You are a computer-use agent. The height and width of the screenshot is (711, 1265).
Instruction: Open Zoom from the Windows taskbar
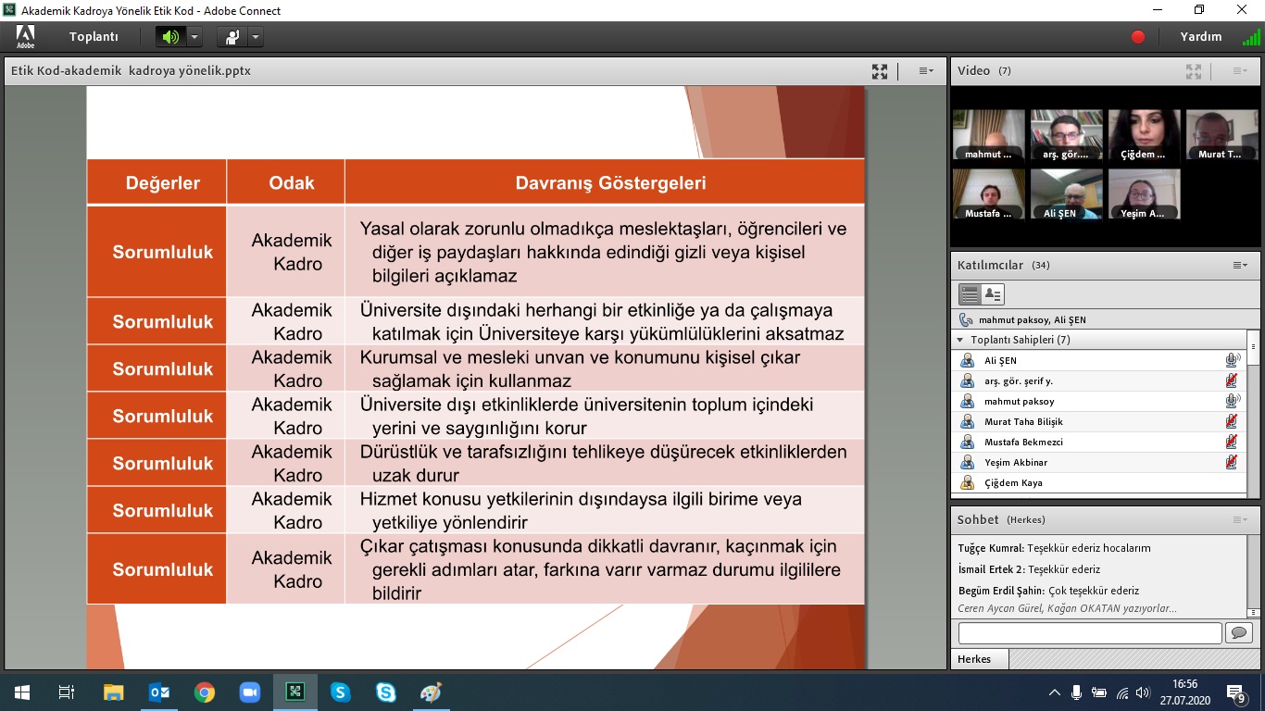tap(249, 692)
